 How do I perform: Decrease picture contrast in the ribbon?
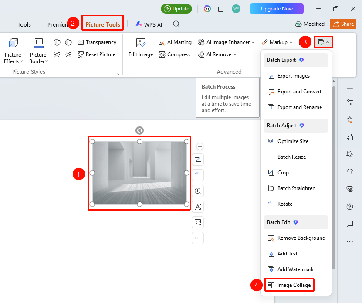(68, 42)
